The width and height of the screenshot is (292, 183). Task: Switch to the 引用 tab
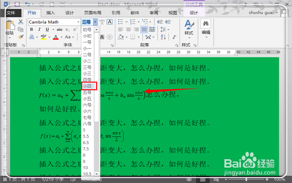coord(116,13)
